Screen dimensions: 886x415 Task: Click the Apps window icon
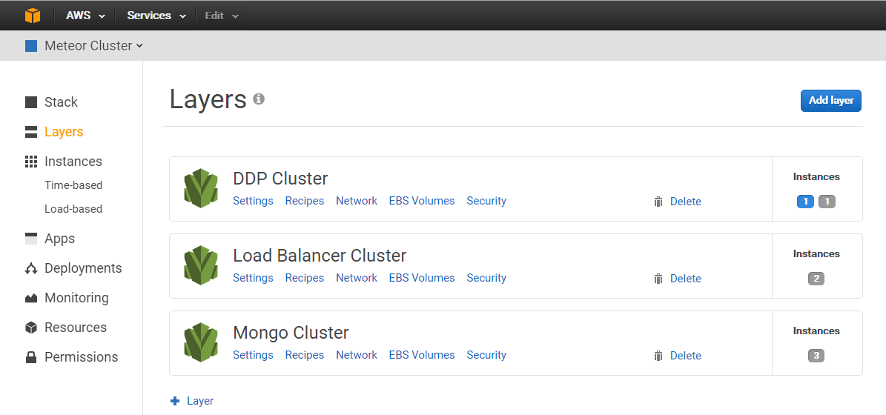click(31, 239)
